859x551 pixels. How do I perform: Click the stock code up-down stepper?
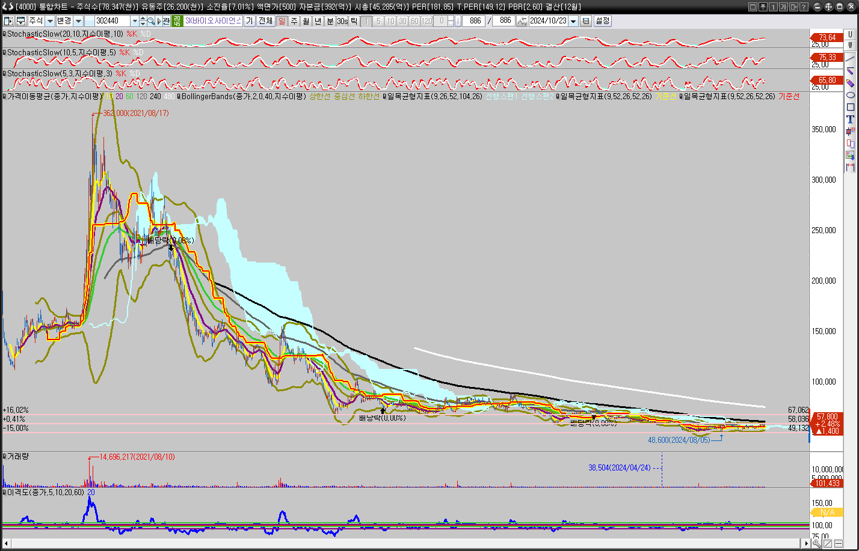(143, 21)
